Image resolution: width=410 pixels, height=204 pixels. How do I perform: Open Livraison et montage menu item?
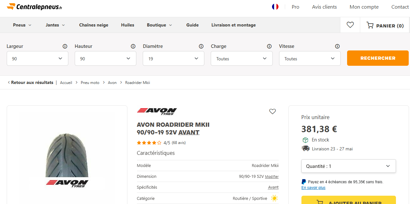(x=233, y=25)
